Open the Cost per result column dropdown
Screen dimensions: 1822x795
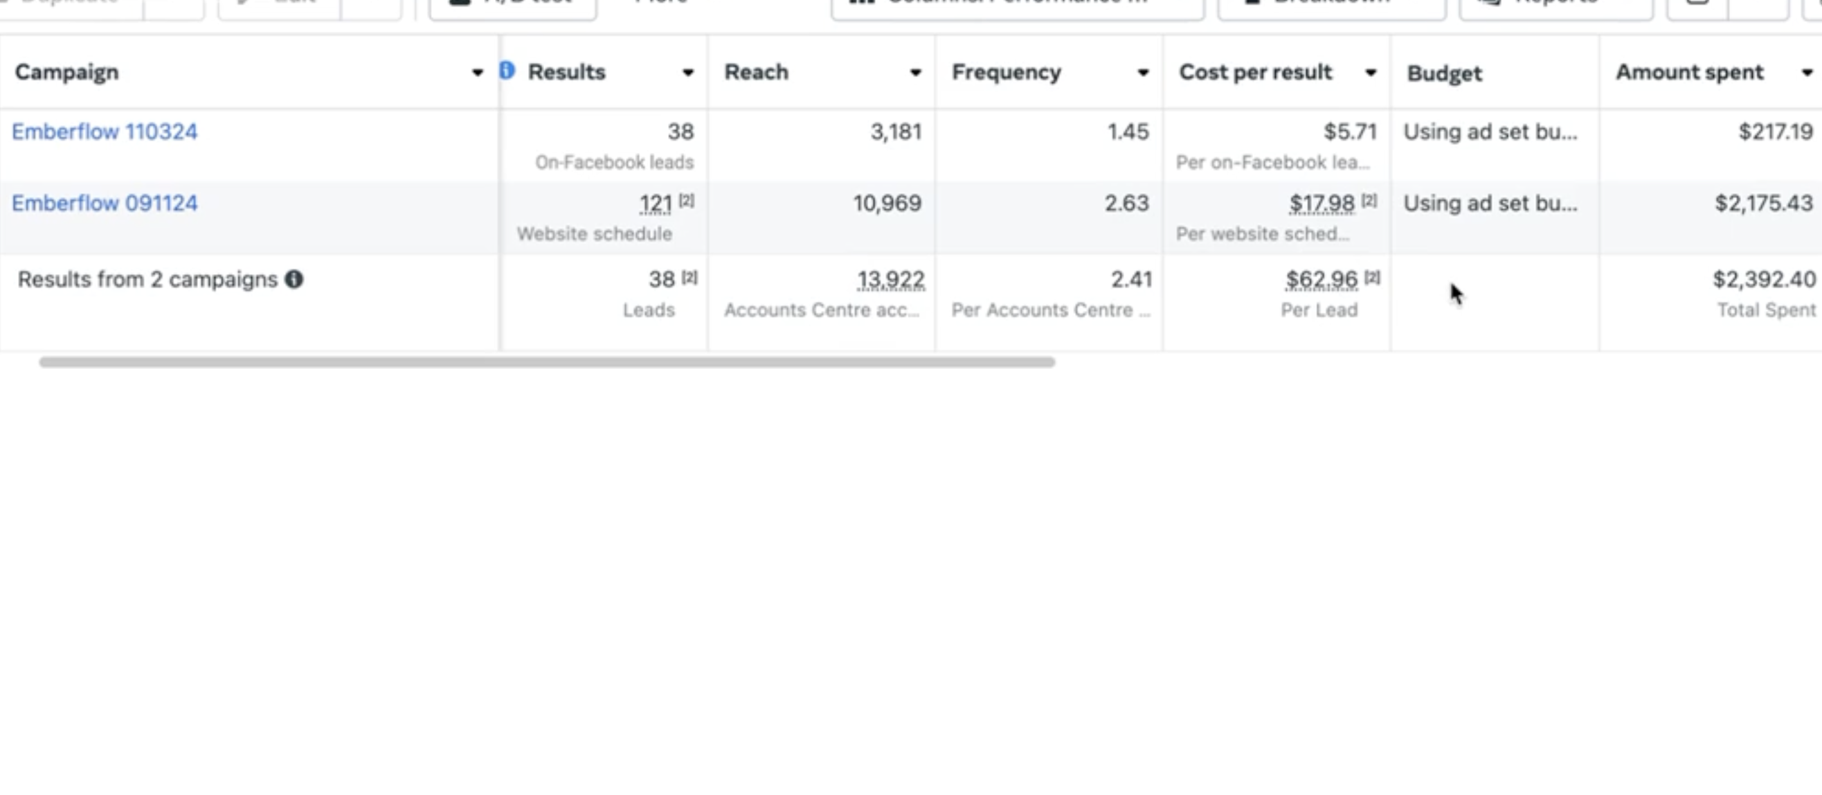tap(1371, 72)
